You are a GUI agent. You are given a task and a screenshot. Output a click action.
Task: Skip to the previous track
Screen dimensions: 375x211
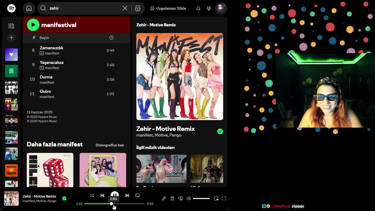coord(102,195)
